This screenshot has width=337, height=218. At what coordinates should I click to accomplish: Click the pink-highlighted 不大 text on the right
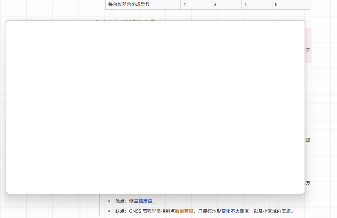(307, 50)
